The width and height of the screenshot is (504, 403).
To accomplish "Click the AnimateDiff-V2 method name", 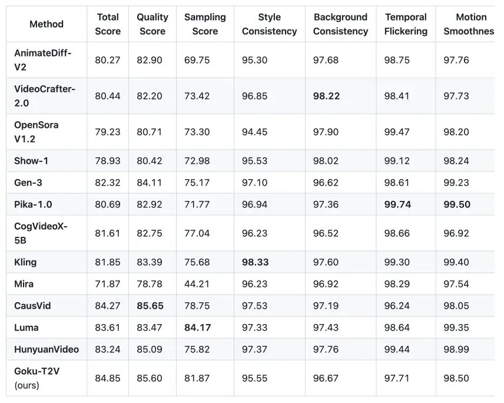I will pyautogui.click(x=42, y=60).
